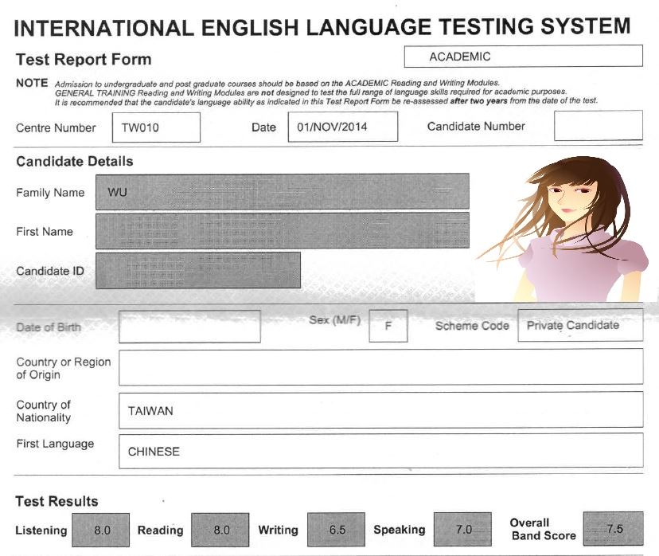
Task: Click the 'Test Report Form' heading
Action: [84, 59]
